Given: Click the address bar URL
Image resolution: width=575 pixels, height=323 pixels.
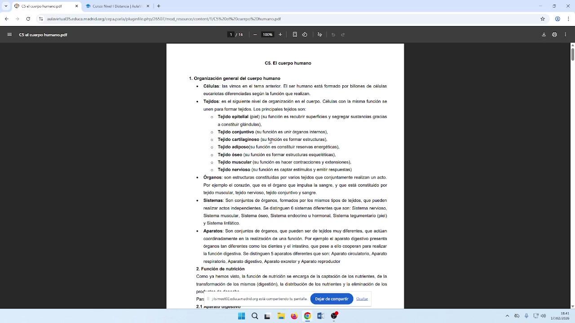Looking at the screenshot, I should (x=164, y=19).
